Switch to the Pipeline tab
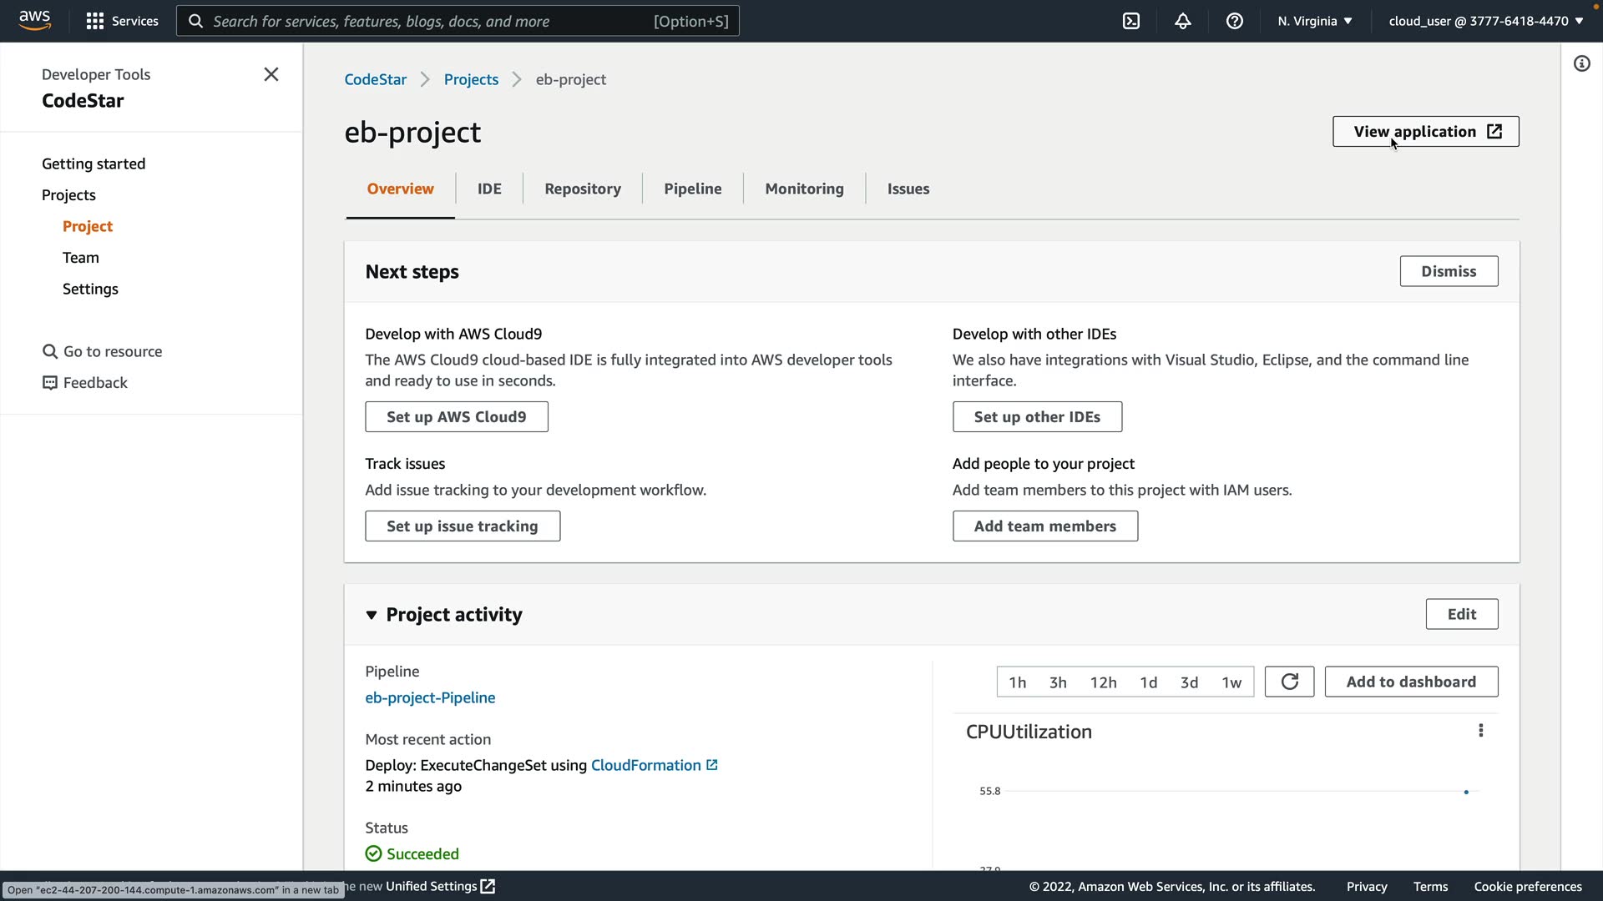 point(692,189)
